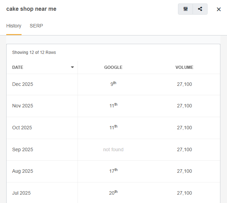
Task: Click the Aug 2025 volume 27,100
Action: 184,171
